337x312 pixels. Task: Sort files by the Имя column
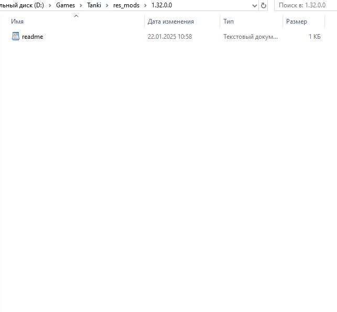[x=17, y=21]
